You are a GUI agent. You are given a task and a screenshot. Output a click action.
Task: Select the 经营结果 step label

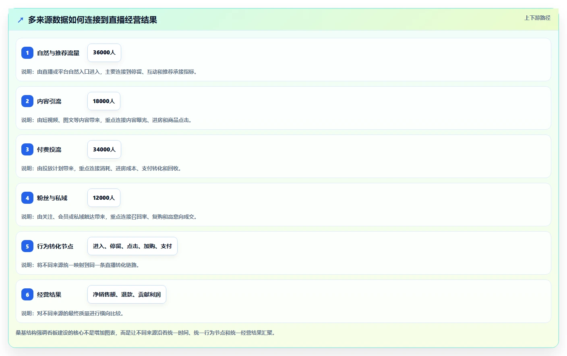[x=49, y=294]
